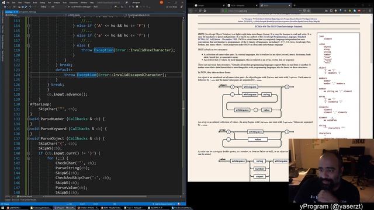Collapse the ParseKeyword function at line 135
374x210 pixels.
pyautogui.click(x=29, y=128)
